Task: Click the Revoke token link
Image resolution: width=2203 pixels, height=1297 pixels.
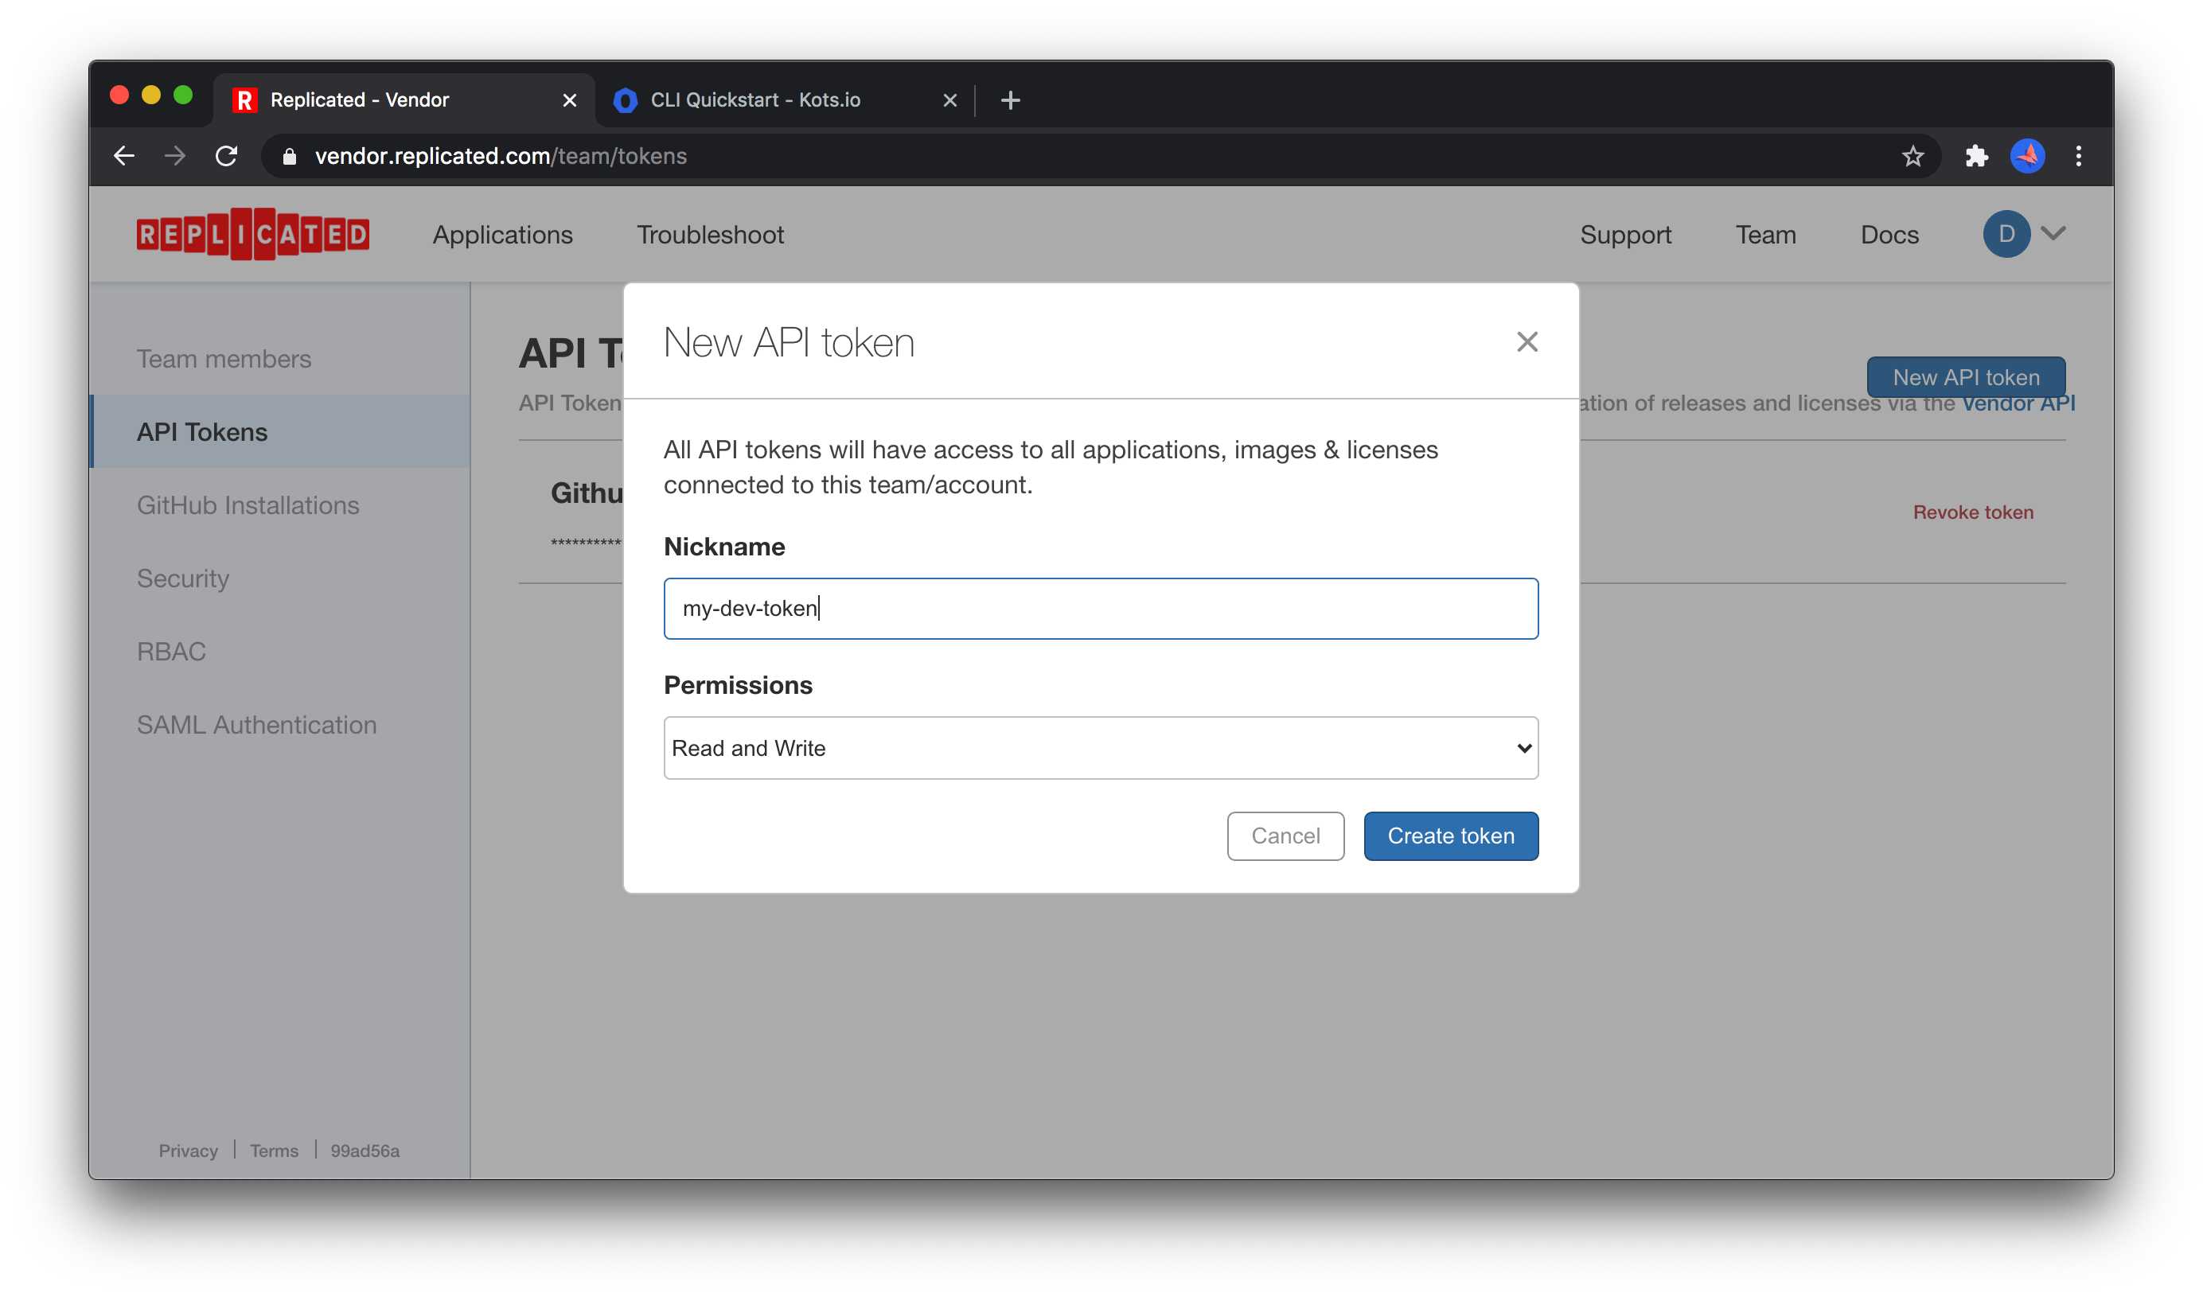Action: point(1972,512)
